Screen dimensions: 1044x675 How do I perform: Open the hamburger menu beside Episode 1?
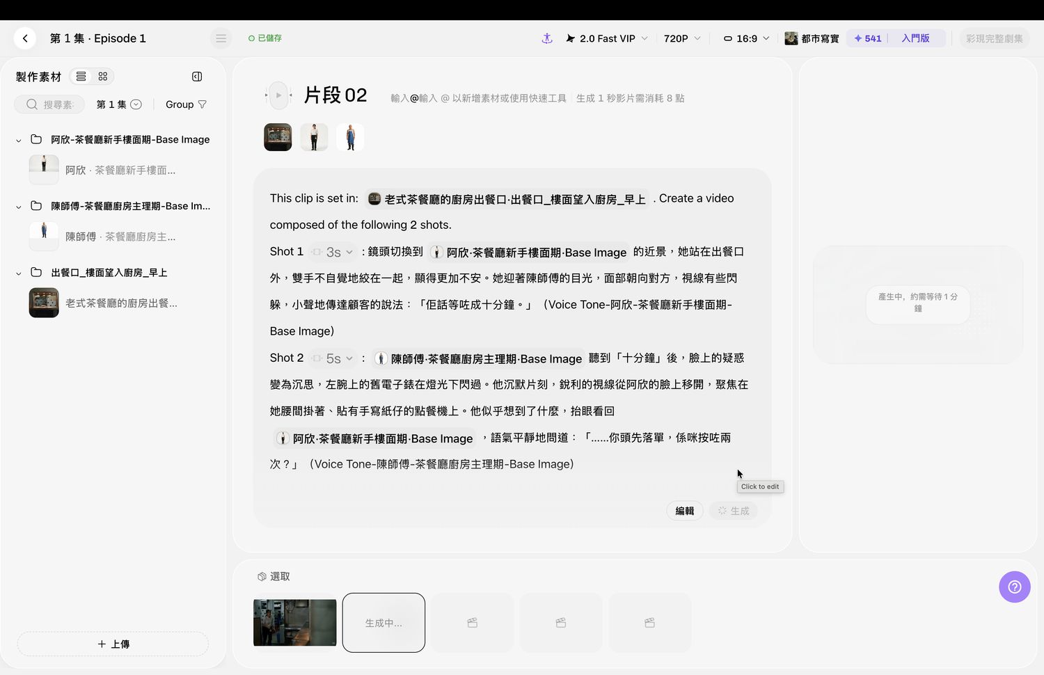pyautogui.click(x=221, y=38)
